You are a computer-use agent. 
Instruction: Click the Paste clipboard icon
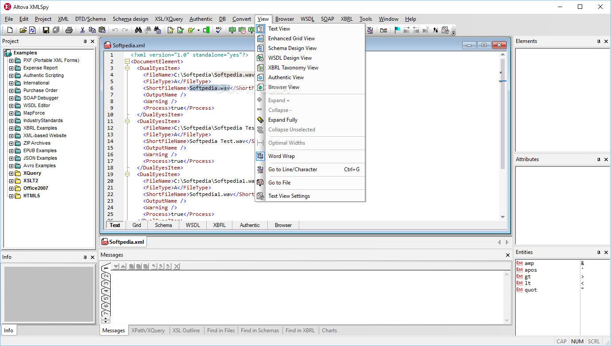[102, 30]
